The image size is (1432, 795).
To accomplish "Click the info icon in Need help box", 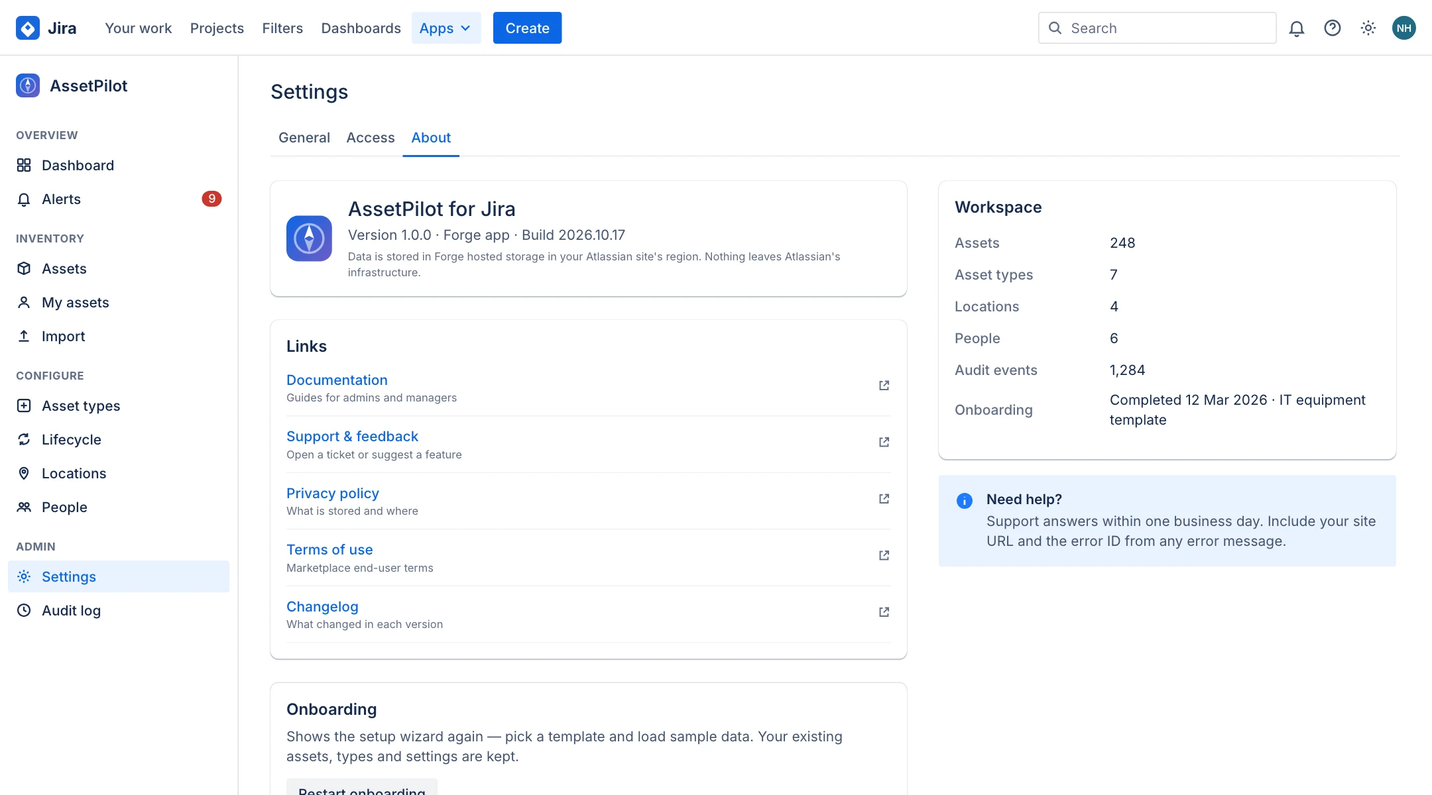I will point(965,501).
